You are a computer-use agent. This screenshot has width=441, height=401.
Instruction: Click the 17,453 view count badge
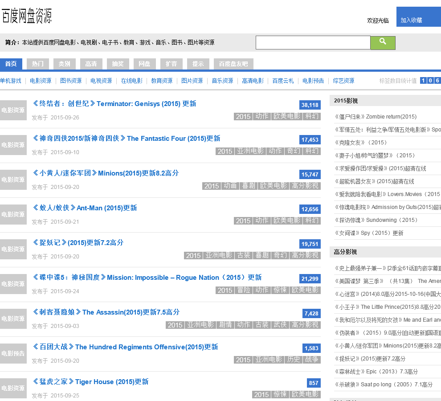pos(310,139)
